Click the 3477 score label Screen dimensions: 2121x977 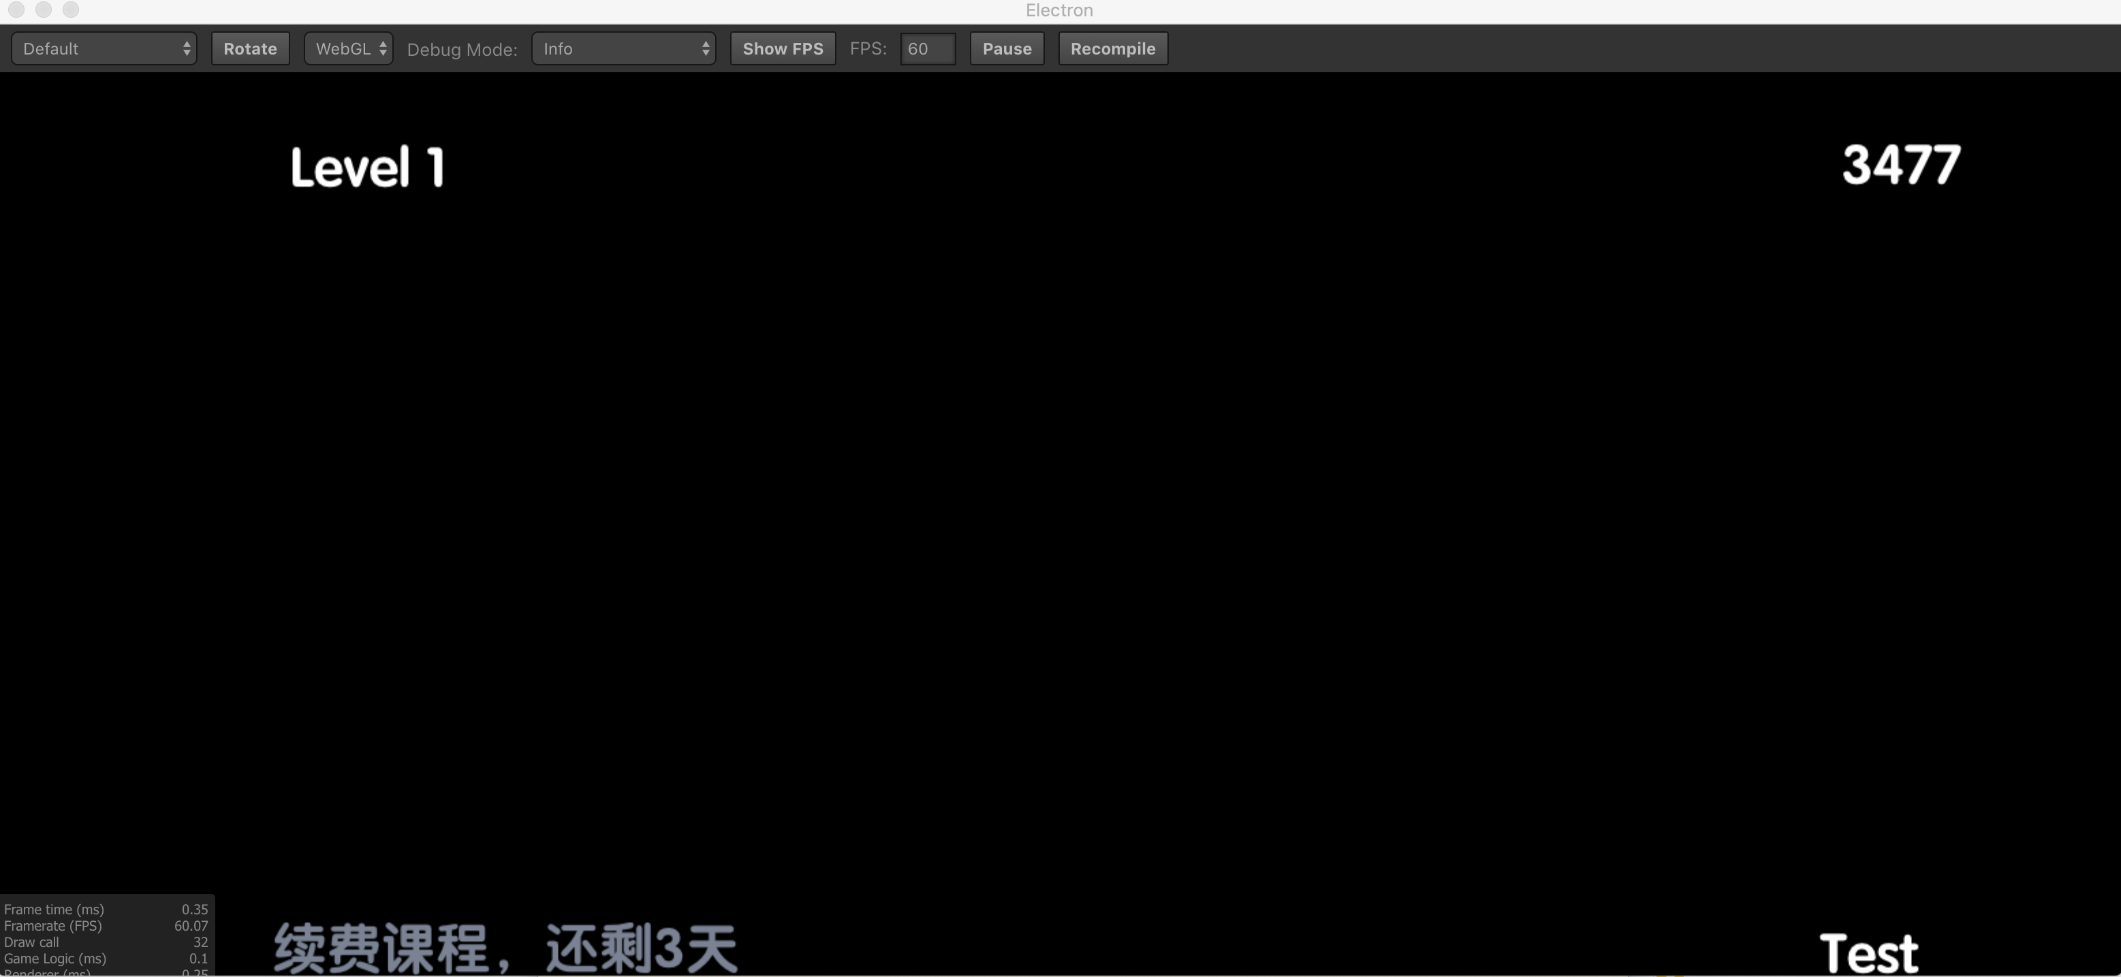(x=1901, y=165)
